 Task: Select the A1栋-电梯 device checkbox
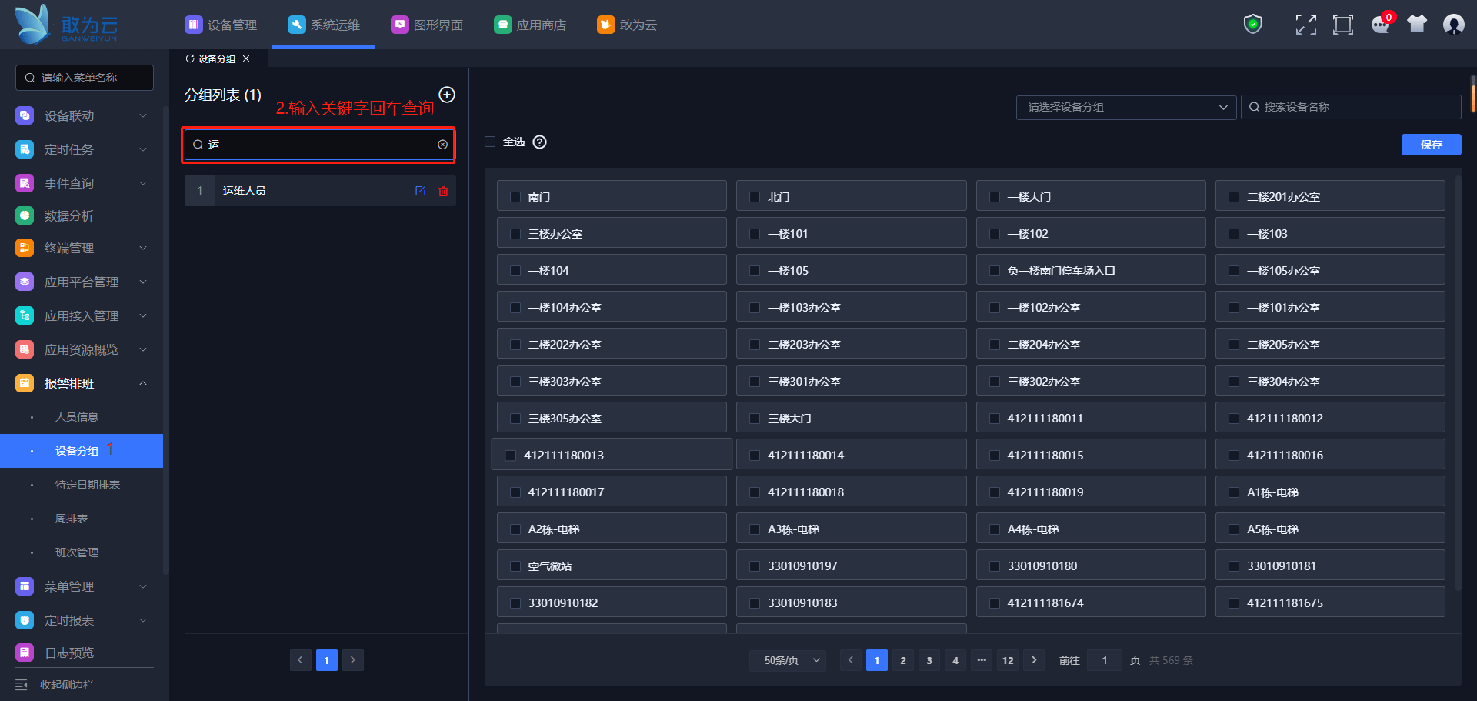click(x=1234, y=492)
